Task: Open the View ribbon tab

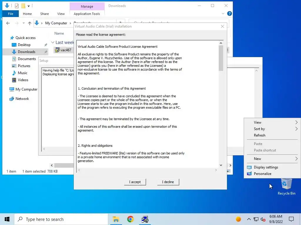Action: (x=61, y=14)
